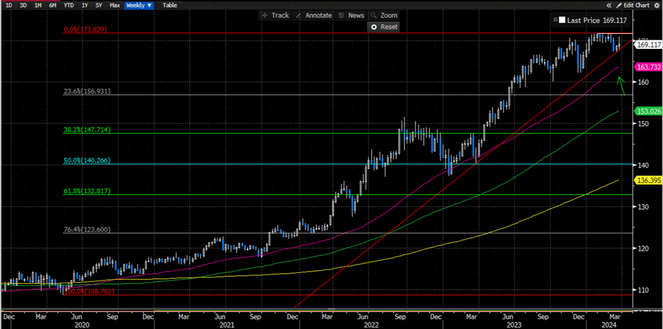Collapse the Last Price legend box
663x329 pixels.
555,21
